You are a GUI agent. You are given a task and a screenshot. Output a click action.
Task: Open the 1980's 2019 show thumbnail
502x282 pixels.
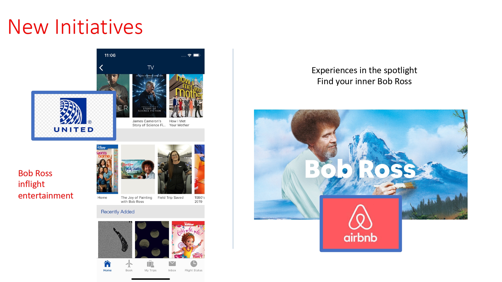(x=200, y=169)
